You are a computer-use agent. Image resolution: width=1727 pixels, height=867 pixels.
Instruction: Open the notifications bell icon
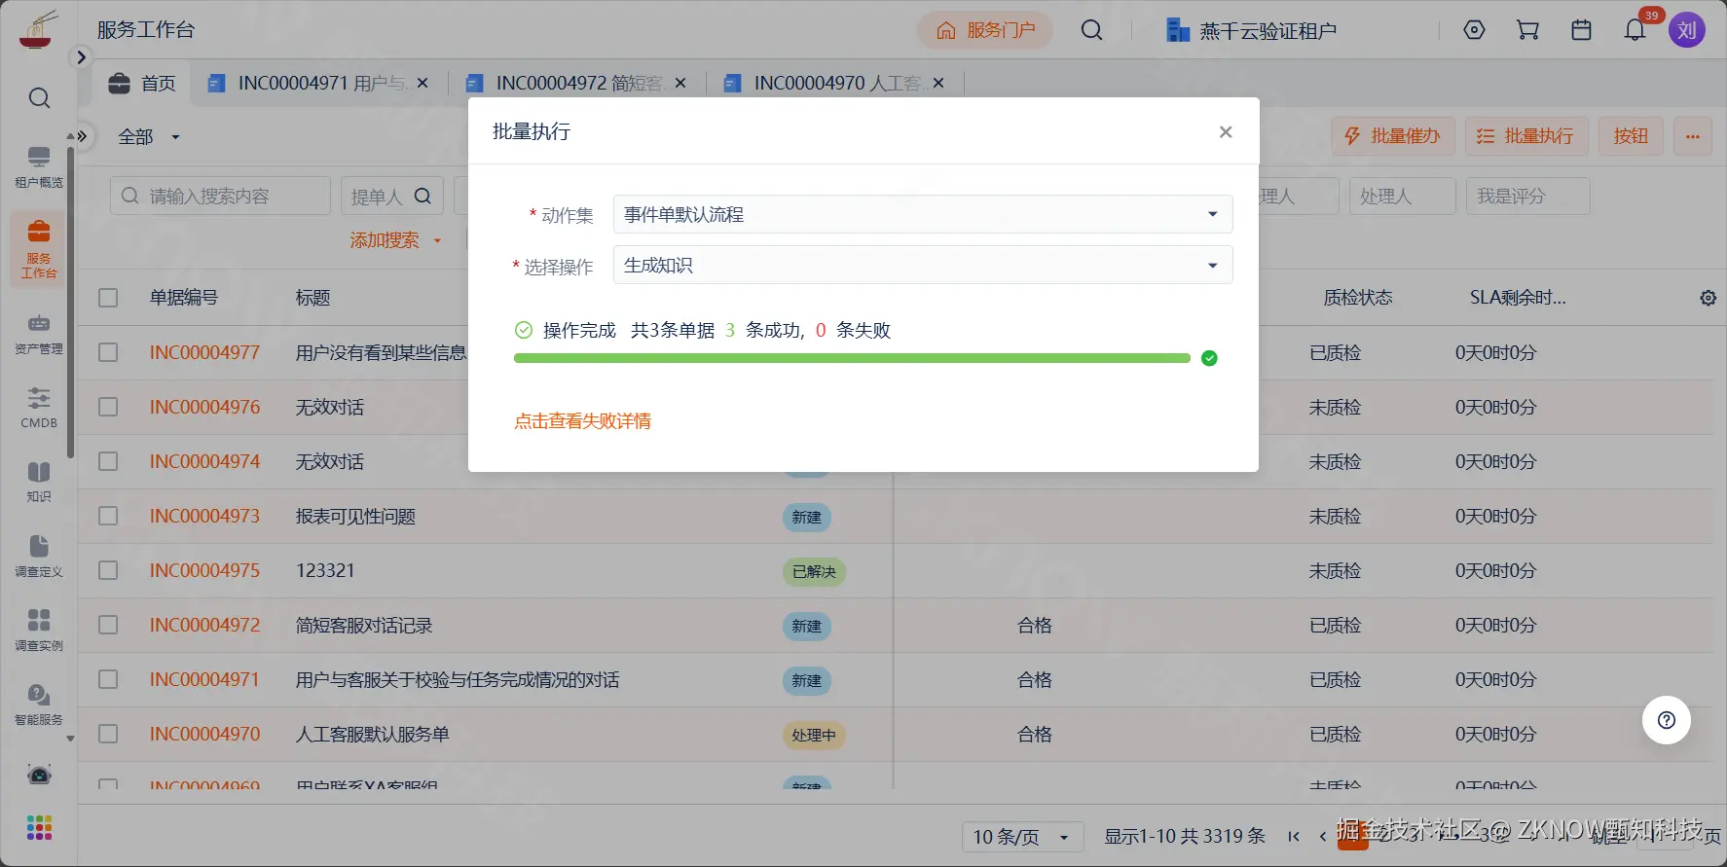tap(1635, 30)
